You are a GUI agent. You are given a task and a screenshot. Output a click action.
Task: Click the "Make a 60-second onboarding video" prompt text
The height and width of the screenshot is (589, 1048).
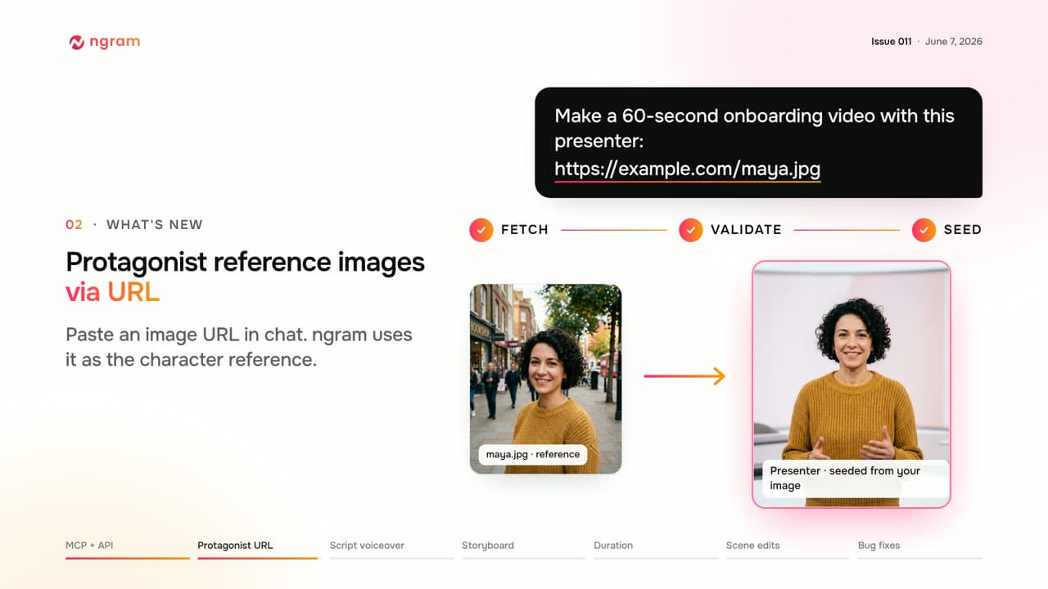click(x=755, y=128)
